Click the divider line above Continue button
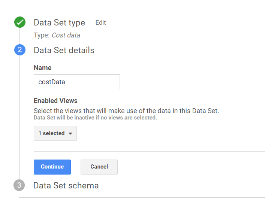 click(x=149, y=152)
